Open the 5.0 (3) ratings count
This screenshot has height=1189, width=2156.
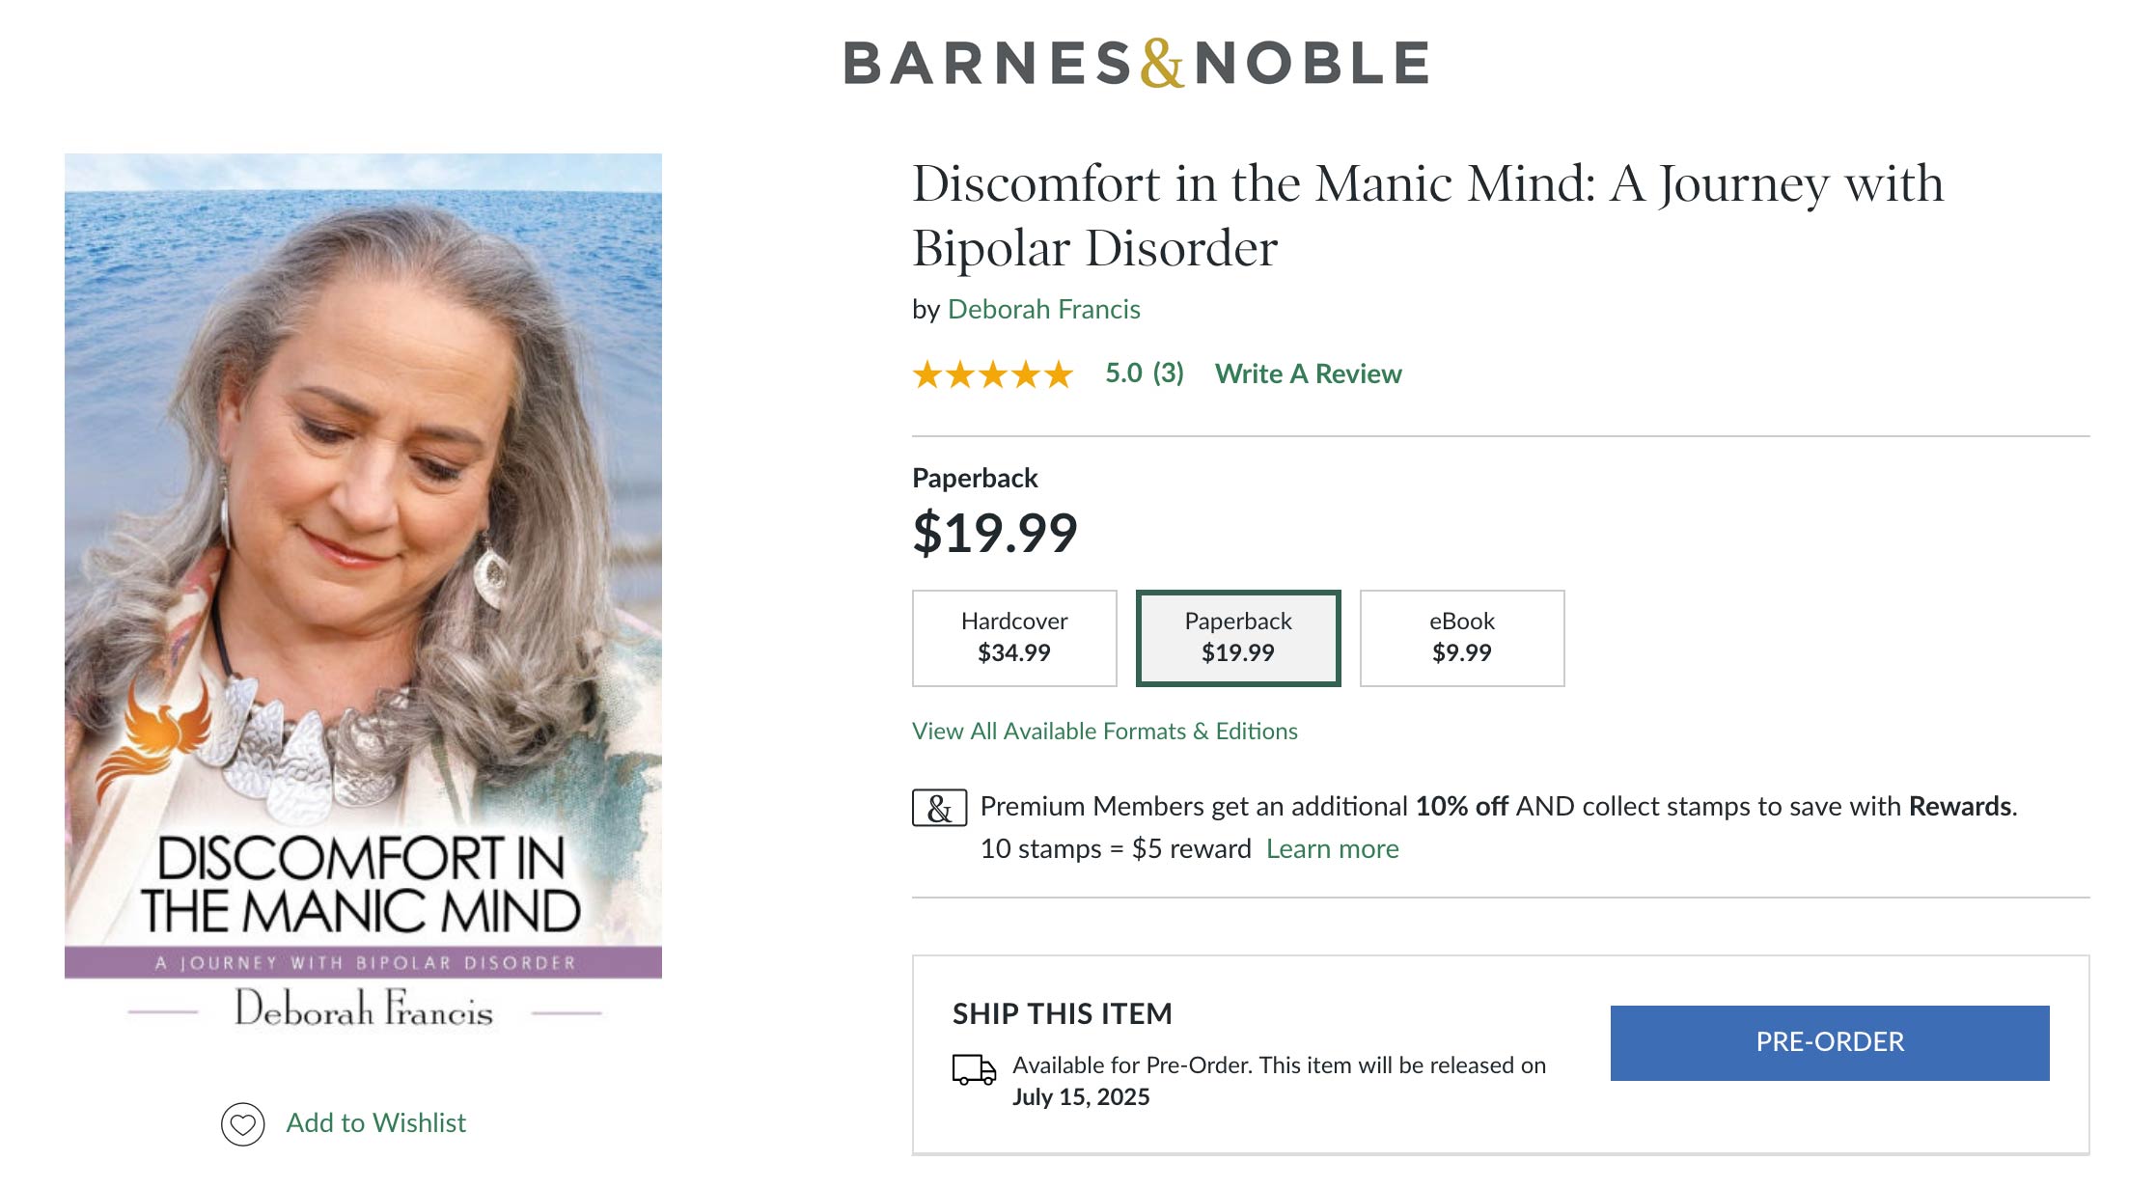pos(1144,373)
